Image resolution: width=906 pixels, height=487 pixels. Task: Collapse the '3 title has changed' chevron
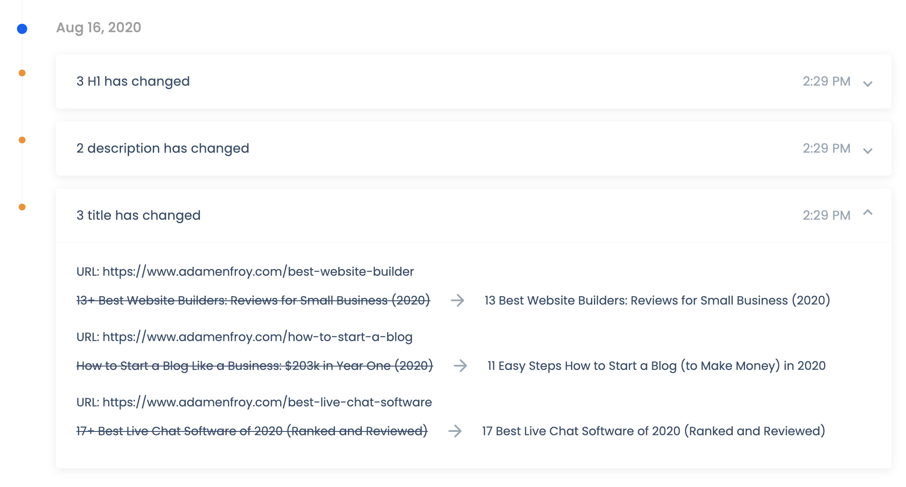point(868,213)
